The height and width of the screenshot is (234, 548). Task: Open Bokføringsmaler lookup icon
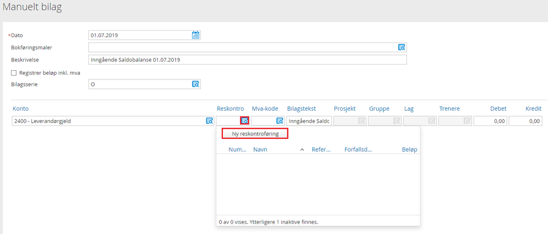point(402,47)
